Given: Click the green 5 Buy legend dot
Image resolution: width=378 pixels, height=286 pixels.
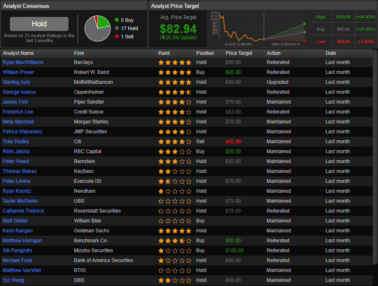Looking at the screenshot, I should 117,20.
